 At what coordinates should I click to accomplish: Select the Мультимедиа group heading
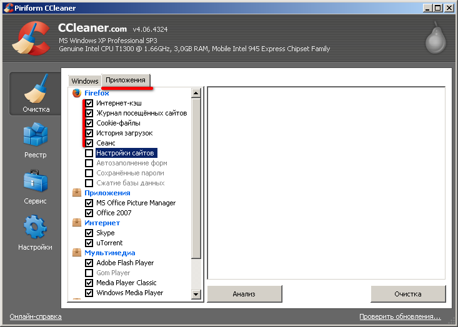pos(110,253)
